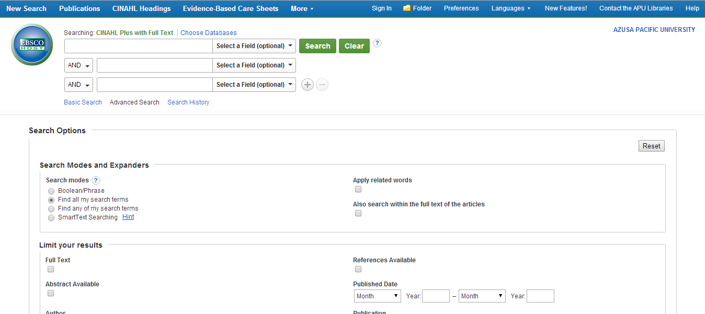Check the References Available limiter
The width and height of the screenshot is (705, 314).
(358, 269)
